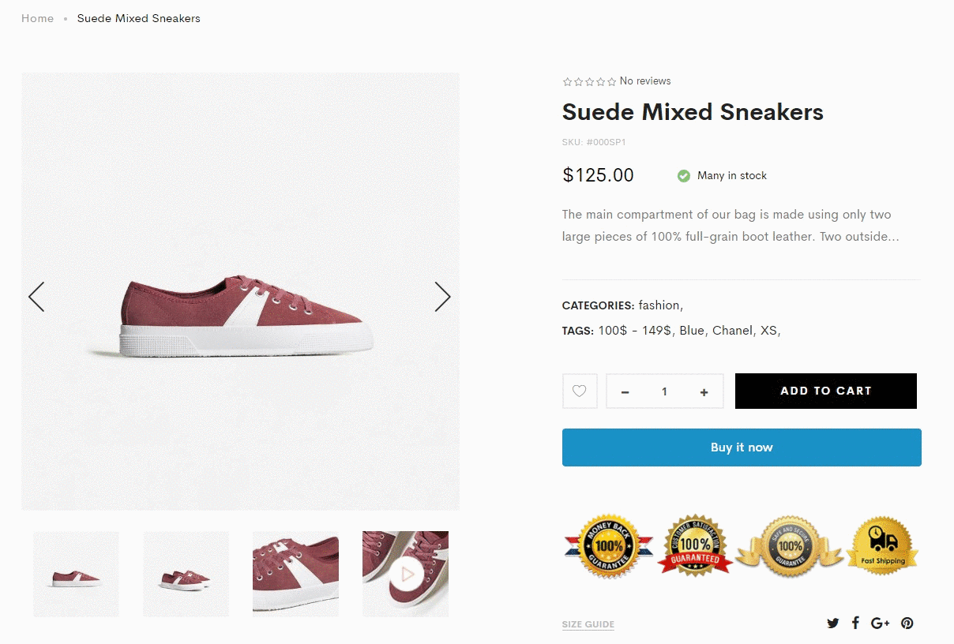Viewport: 954px width, 644px height.
Task: Show previous product image arrow
Action: click(x=36, y=297)
